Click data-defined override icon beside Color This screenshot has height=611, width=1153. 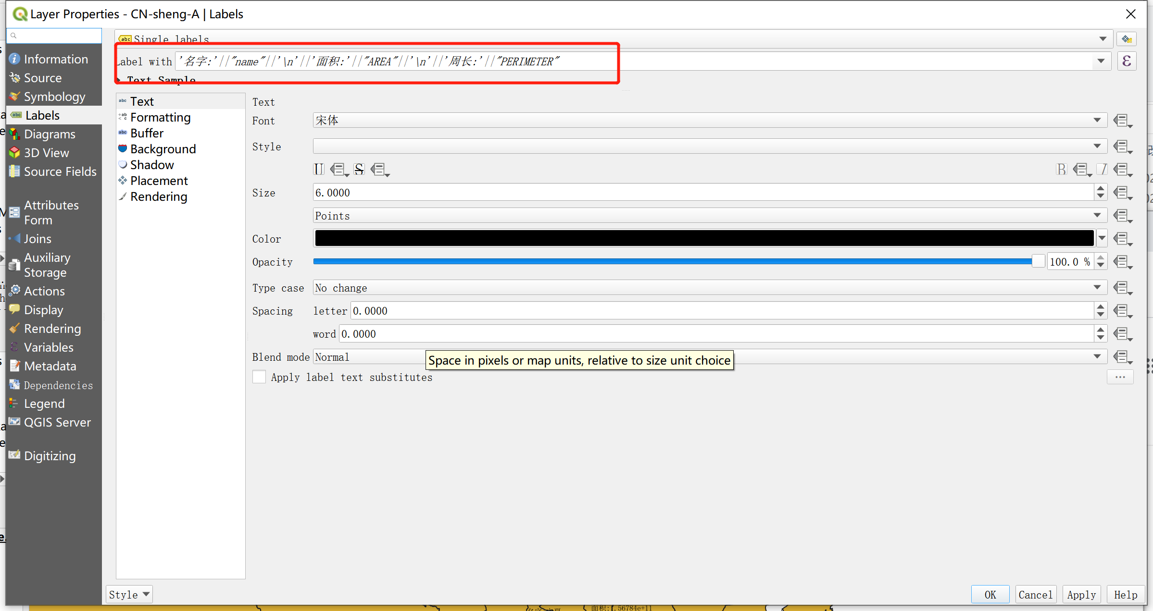[x=1122, y=239]
